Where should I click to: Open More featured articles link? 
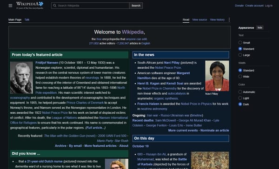coord(100,146)
